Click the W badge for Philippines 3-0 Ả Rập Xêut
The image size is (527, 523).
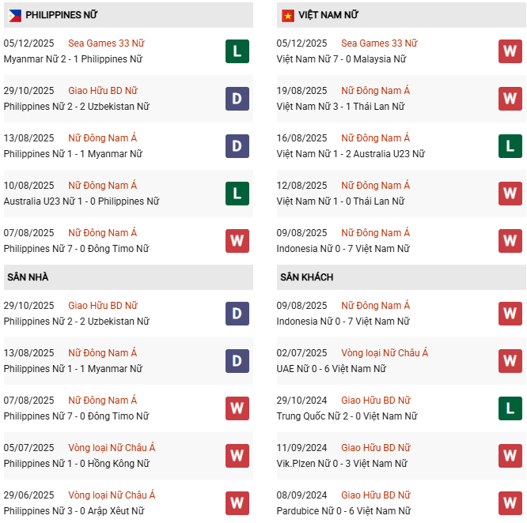tap(237, 503)
